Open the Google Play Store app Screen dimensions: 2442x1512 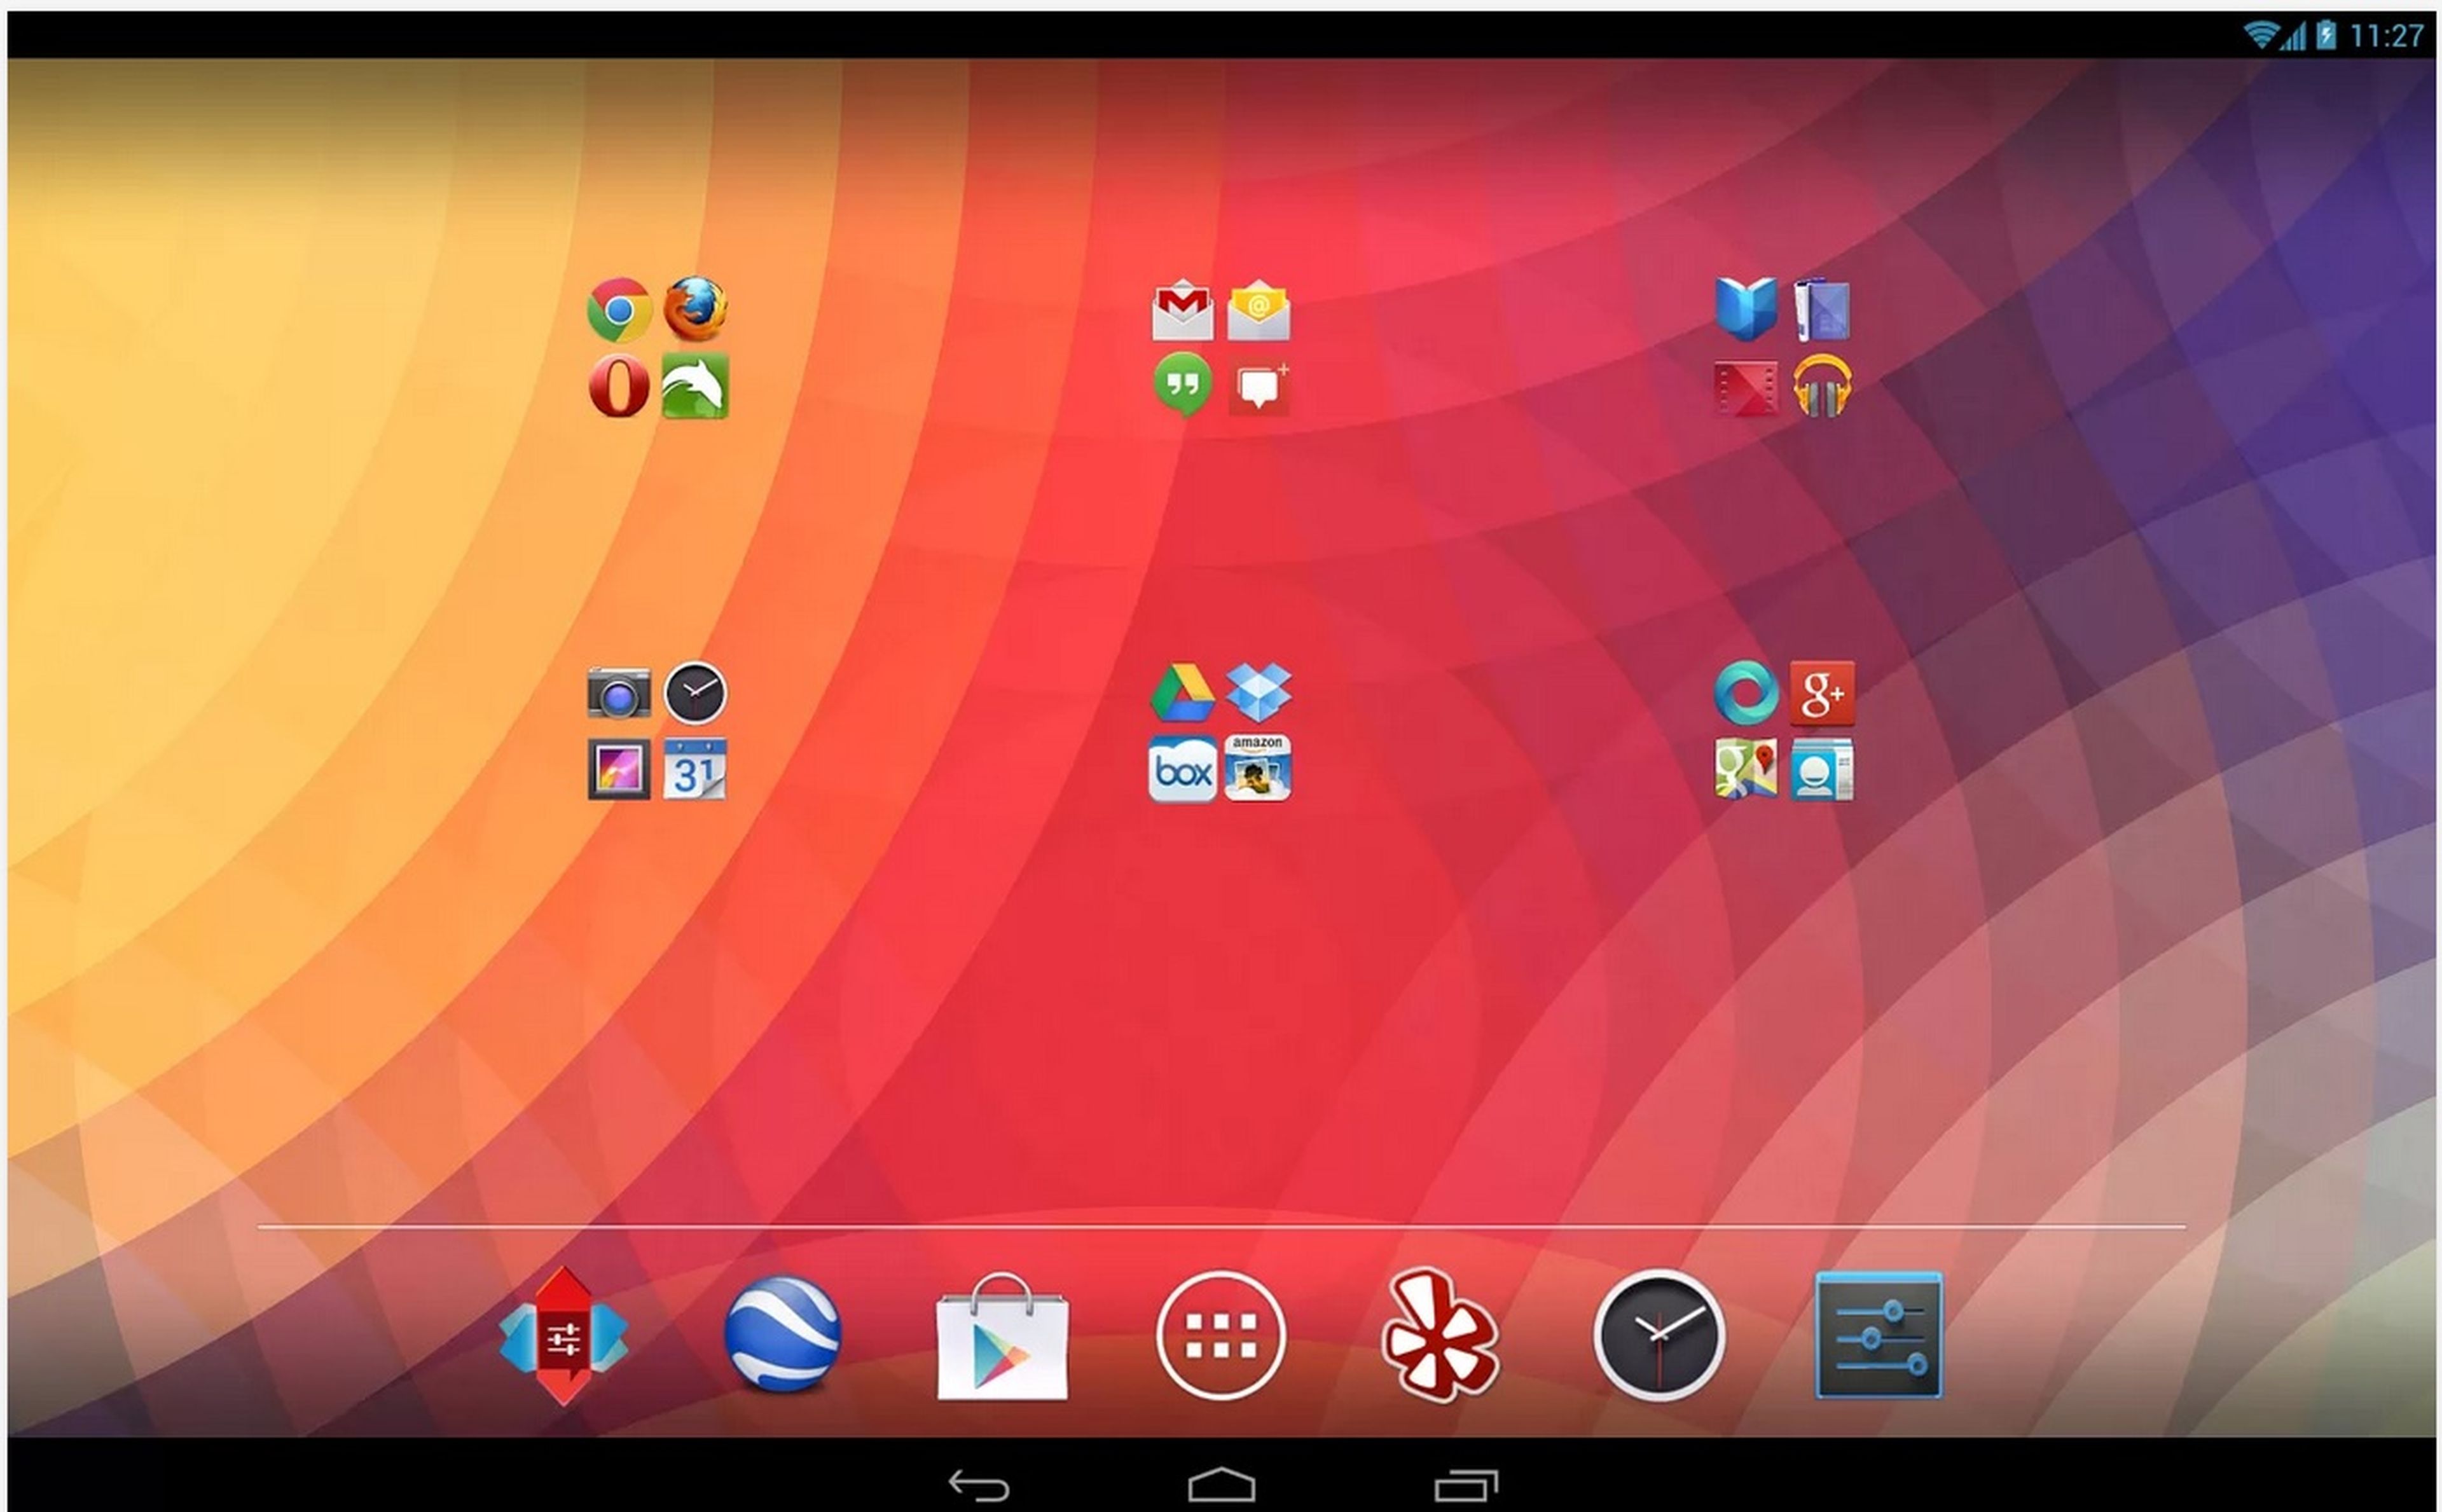pos(1002,1338)
